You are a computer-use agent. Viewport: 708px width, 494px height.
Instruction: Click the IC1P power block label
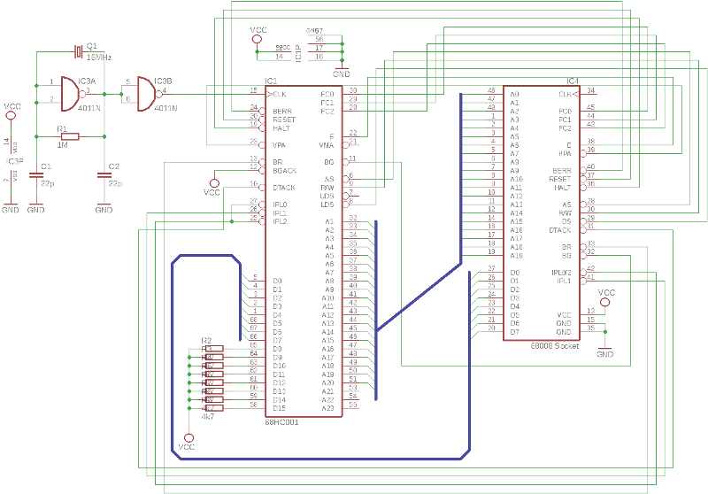tap(298, 53)
